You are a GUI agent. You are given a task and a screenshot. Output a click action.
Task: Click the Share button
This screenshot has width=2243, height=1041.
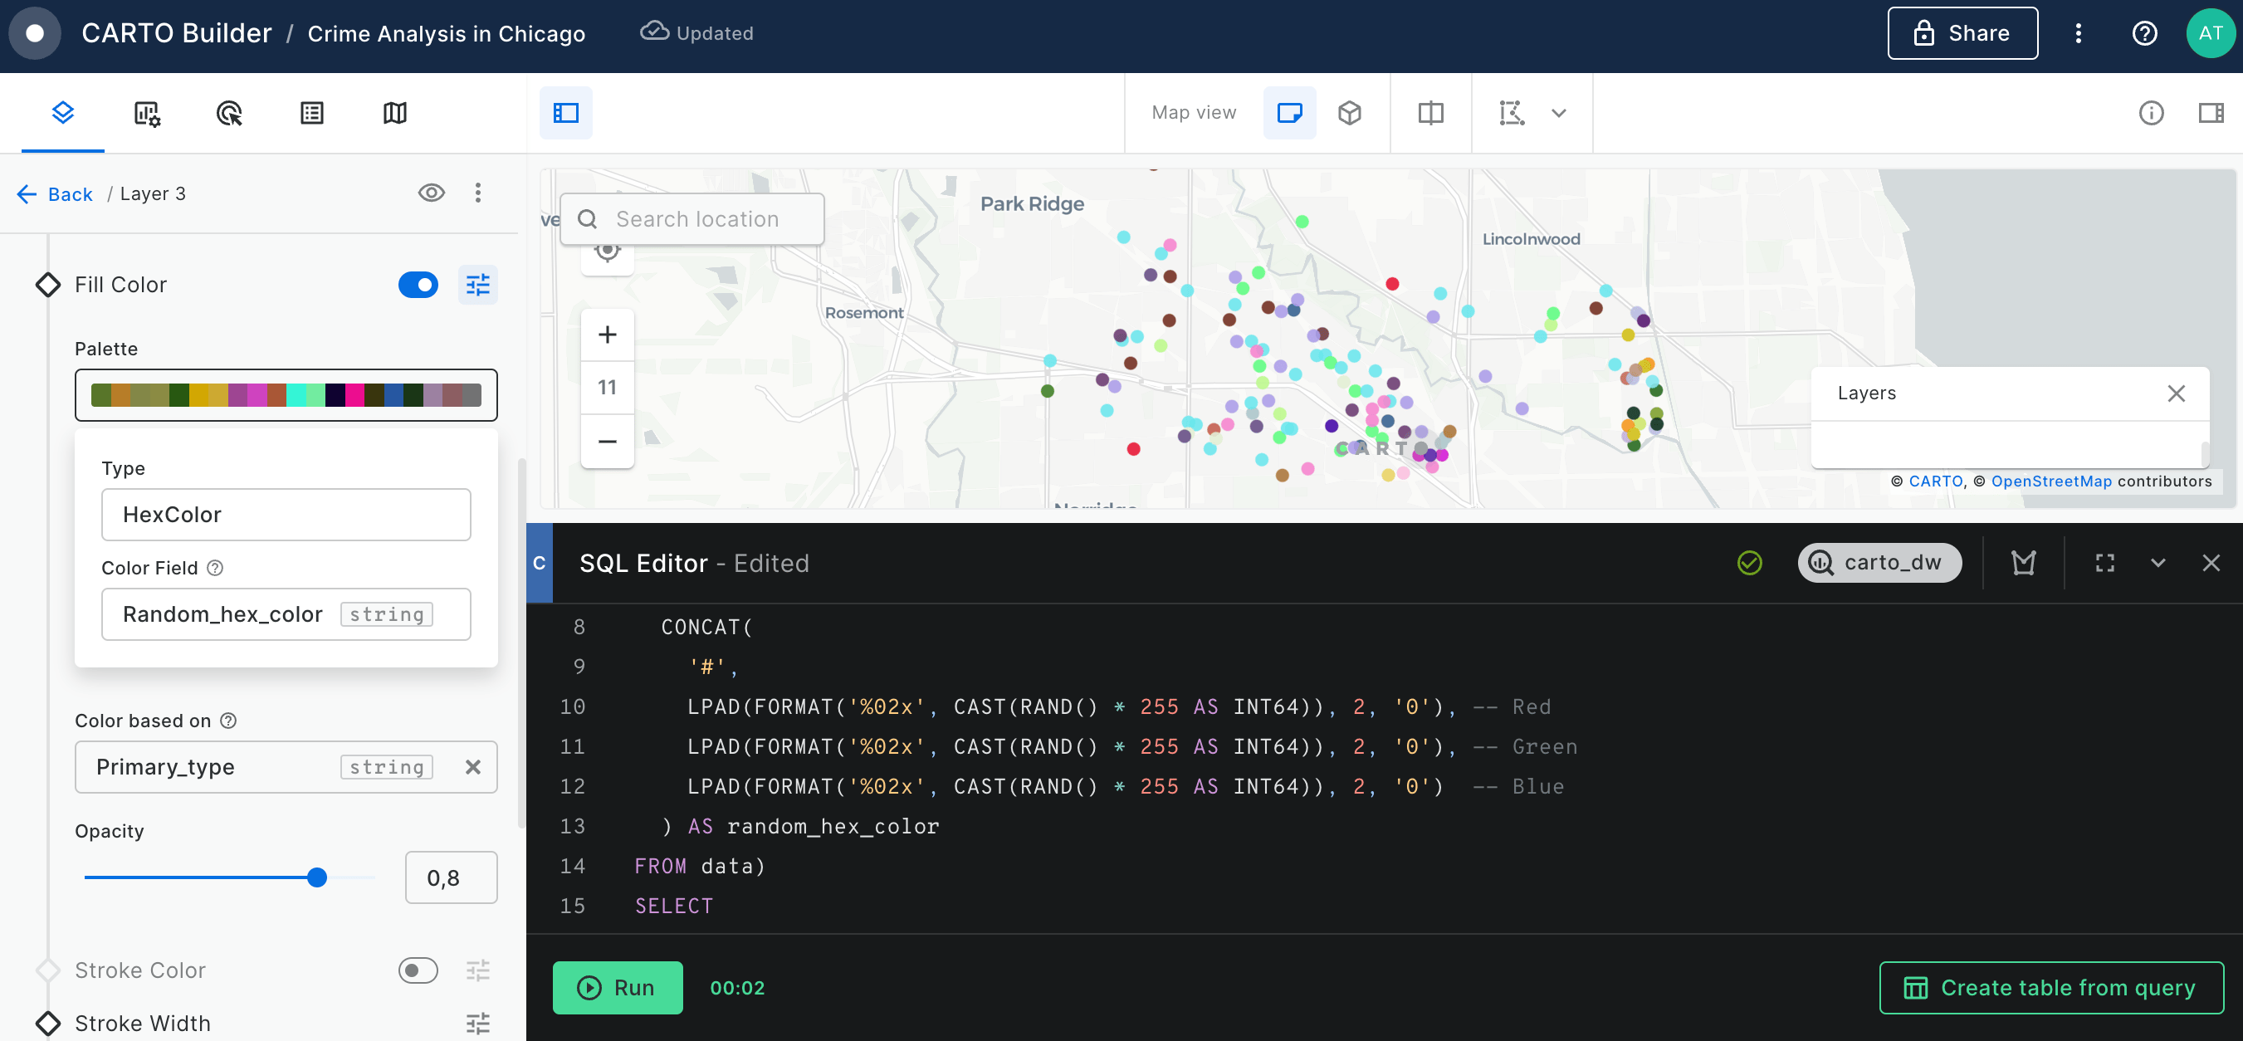point(1962,33)
